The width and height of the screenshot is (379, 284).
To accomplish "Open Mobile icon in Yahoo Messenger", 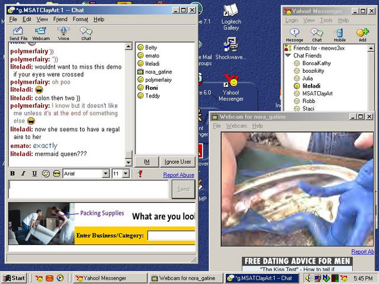I will click(339, 35).
